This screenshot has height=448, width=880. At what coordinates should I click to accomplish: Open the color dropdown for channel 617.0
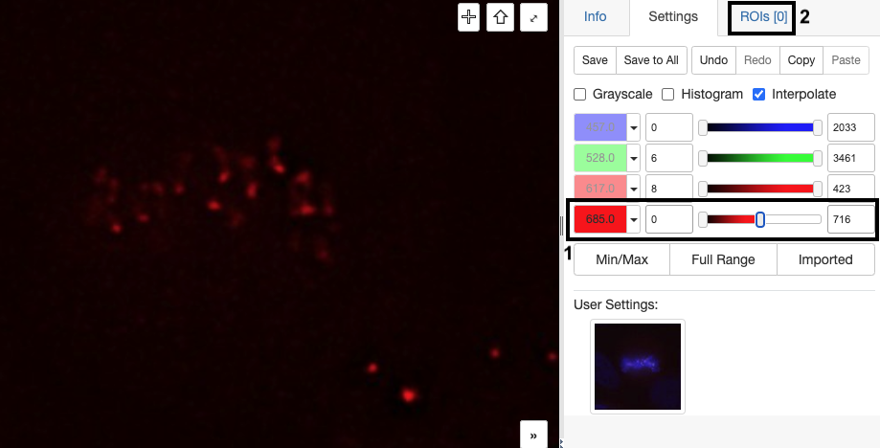pos(634,189)
